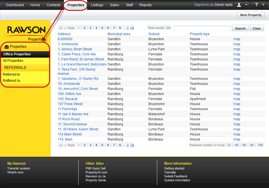Click the question mark help icon
Image resolution: width=269 pixels, height=188 pixels.
pyautogui.click(x=256, y=5)
